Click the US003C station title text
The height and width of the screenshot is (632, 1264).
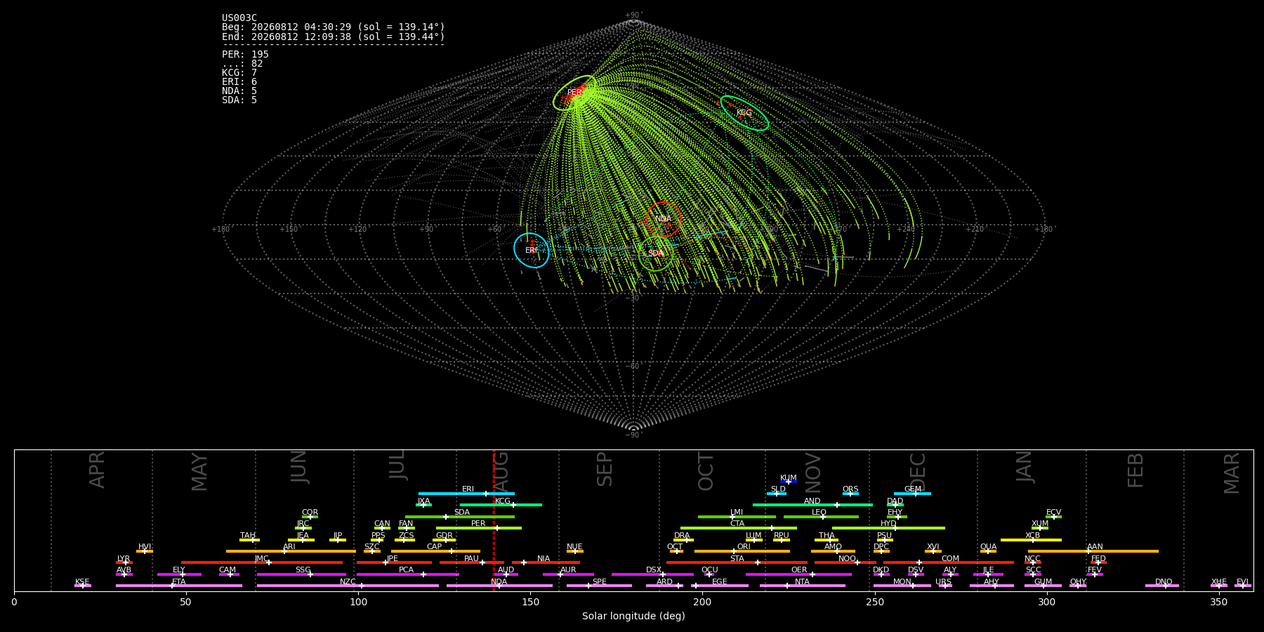[x=239, y=18]
